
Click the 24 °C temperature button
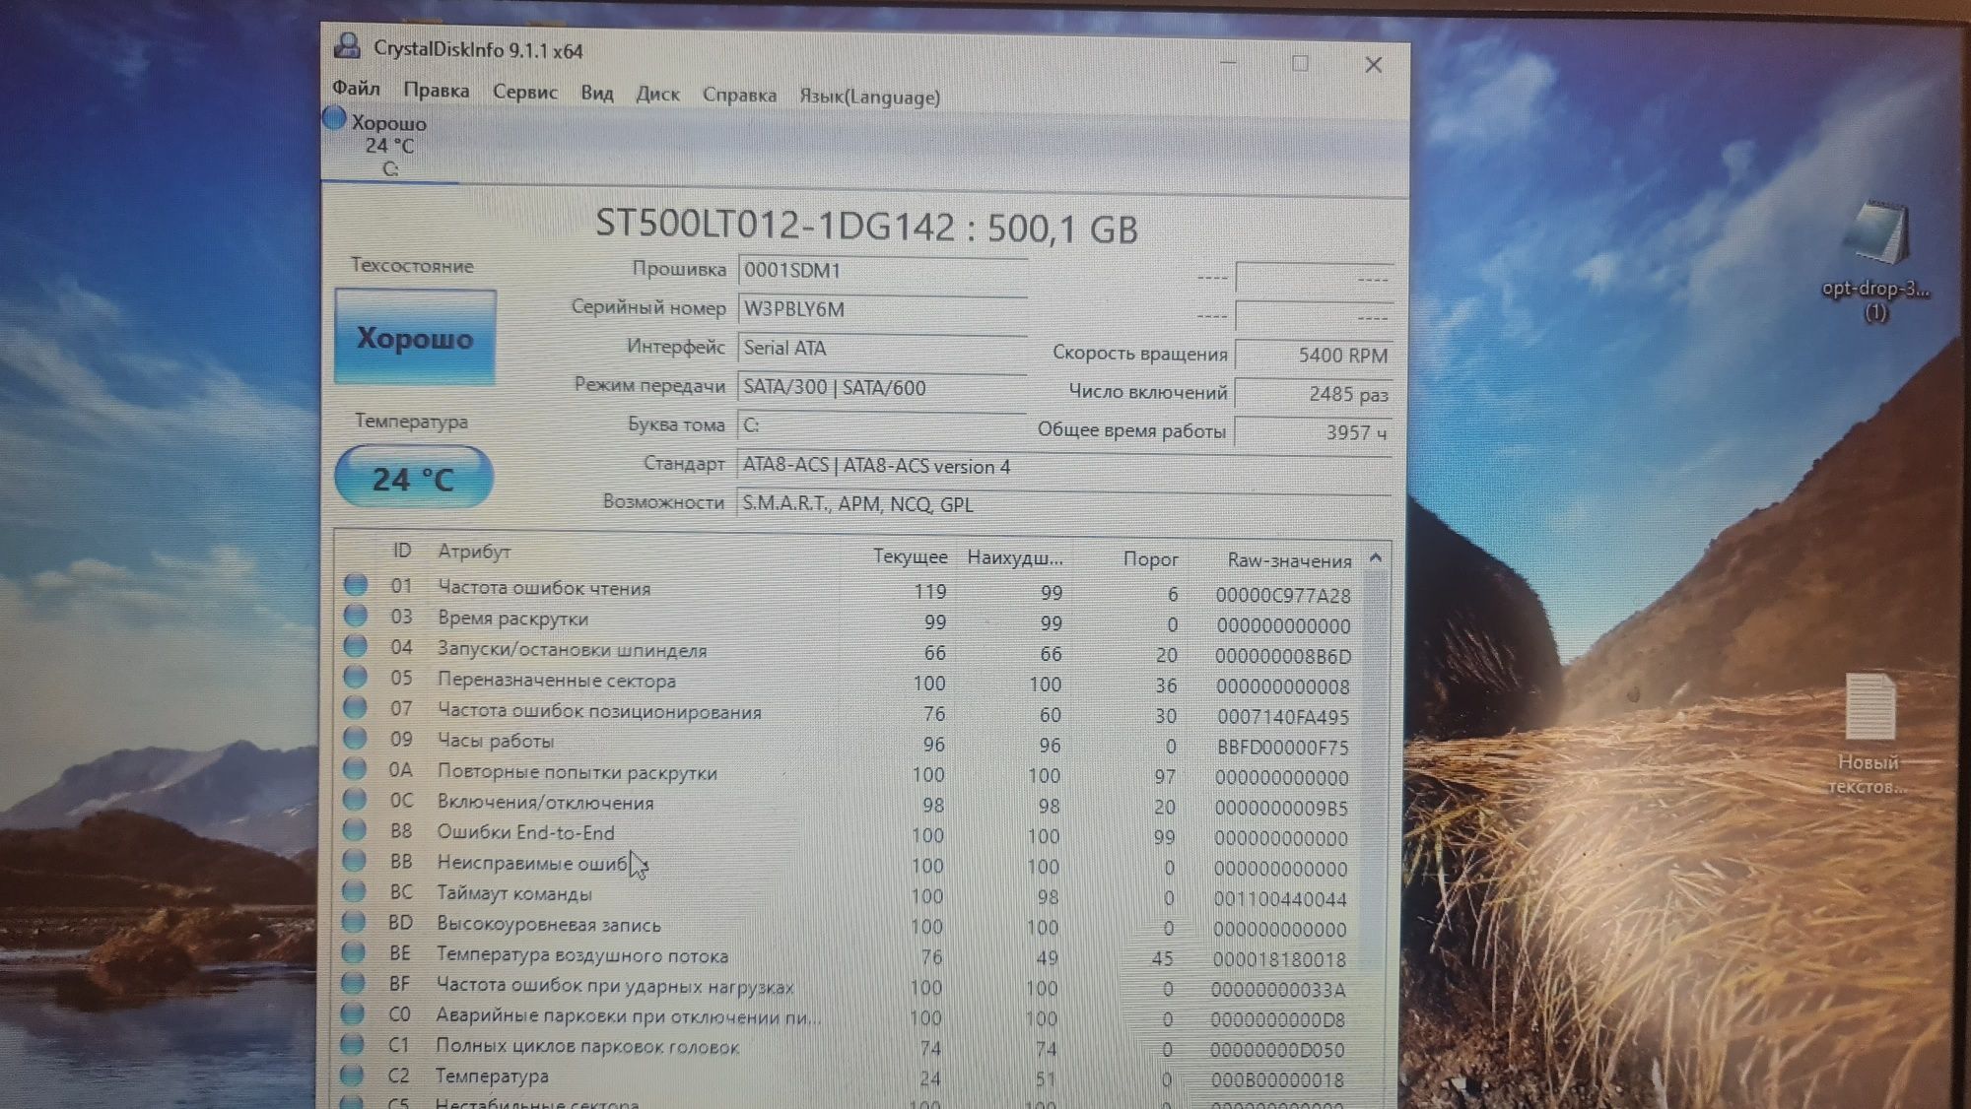(x=413, y=478)
